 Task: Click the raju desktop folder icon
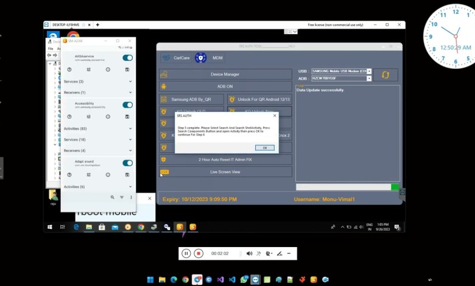[54, 197]
